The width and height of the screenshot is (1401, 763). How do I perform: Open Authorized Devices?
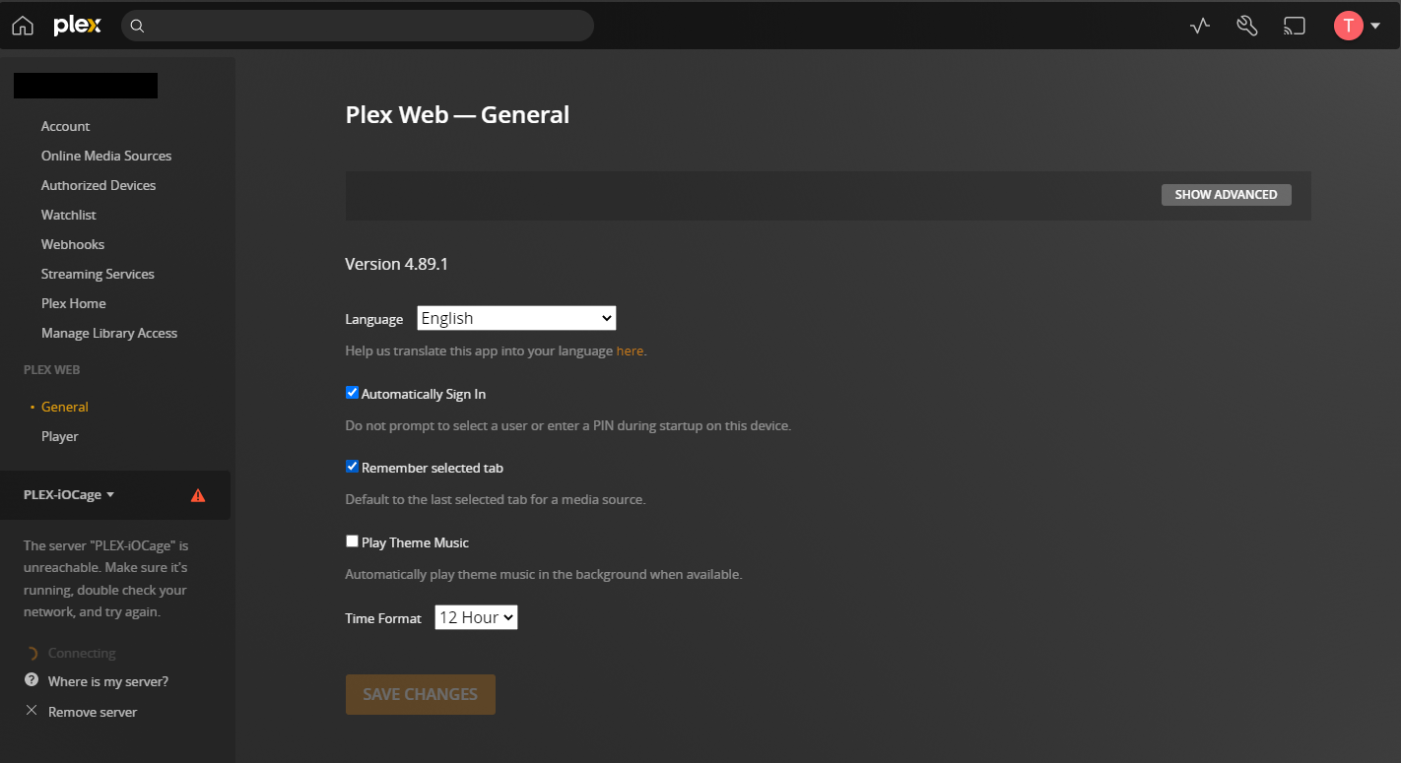99,185
